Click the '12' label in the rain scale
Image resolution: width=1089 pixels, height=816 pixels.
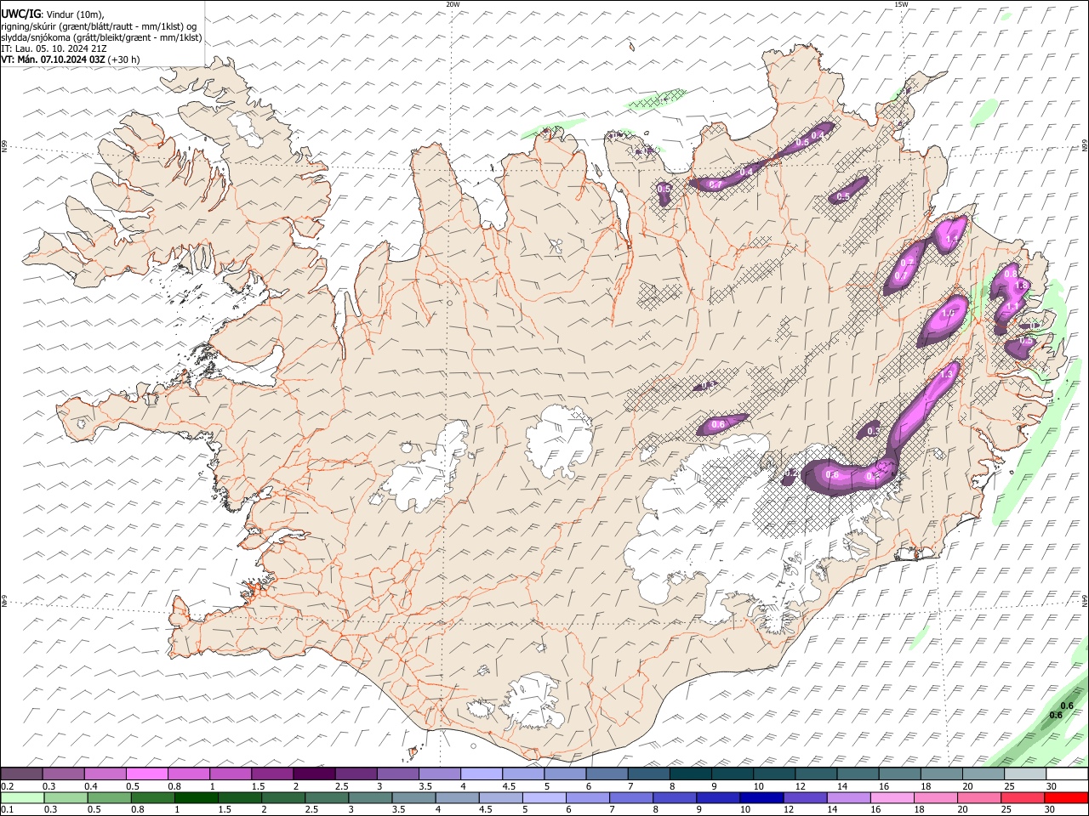pos(789,809)
